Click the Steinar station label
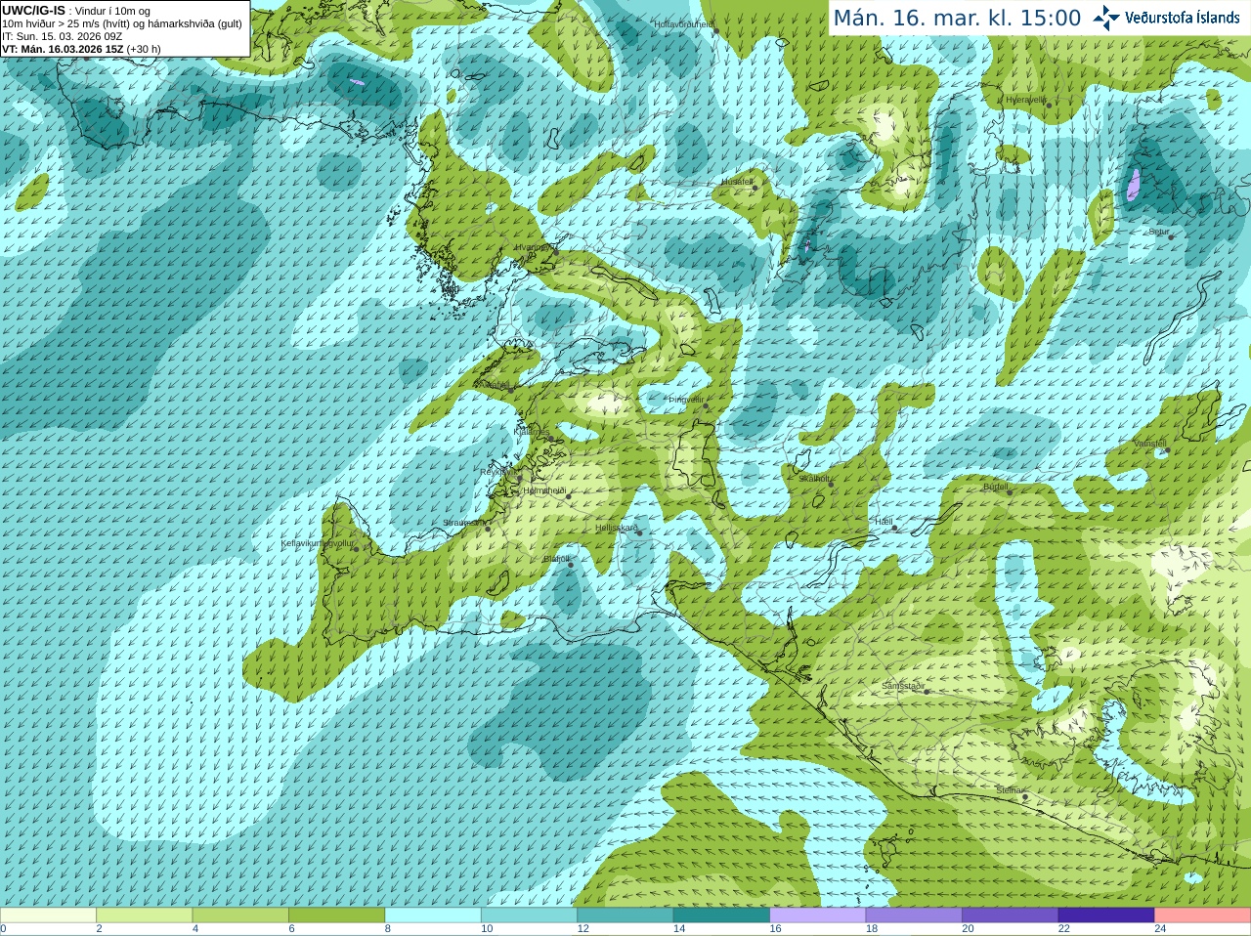 pos(1010,789)
